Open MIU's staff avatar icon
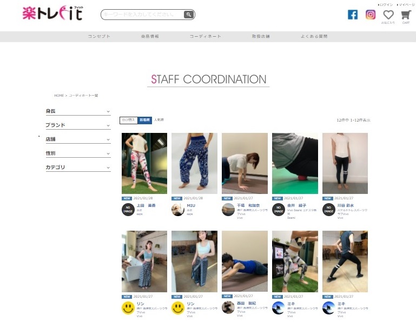 point(178,210)
